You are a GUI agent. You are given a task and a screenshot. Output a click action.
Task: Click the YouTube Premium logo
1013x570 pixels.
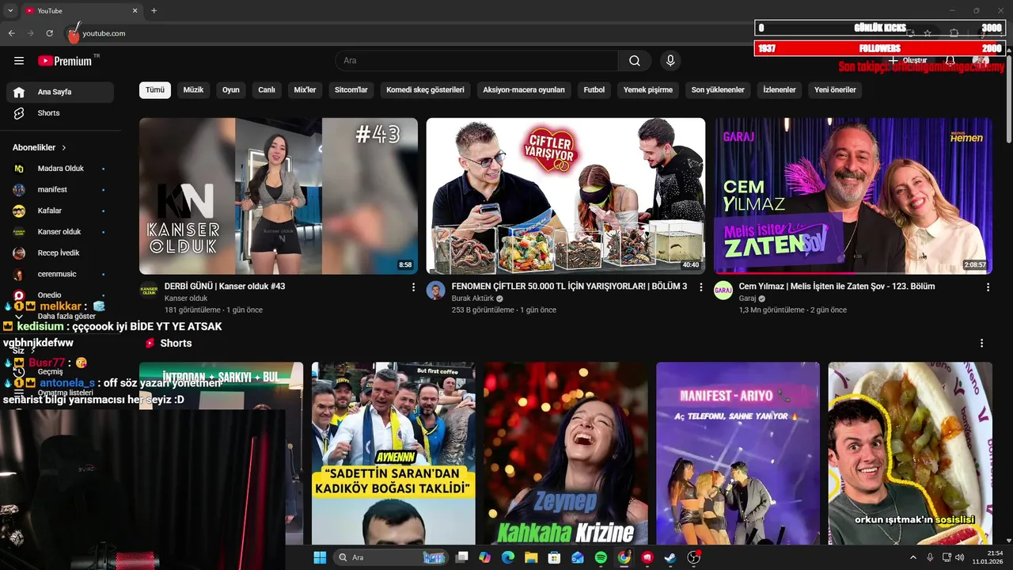tap(66, 61)
